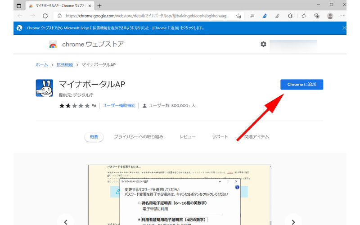
Task: Switch to プライバシーへの取り組み tab
Action: [139, 137]
